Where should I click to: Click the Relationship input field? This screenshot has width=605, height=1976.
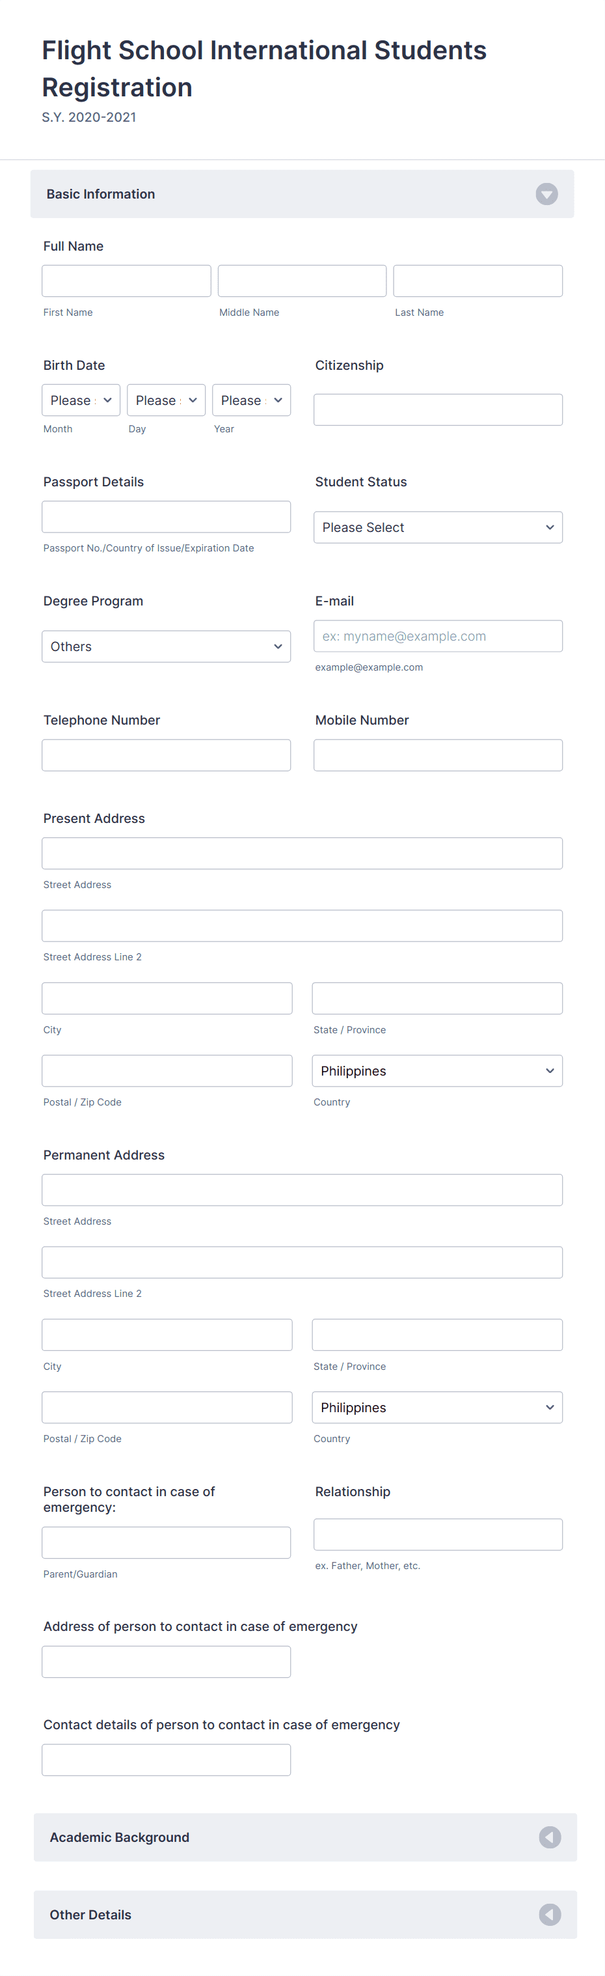(x=437, y=1534)
